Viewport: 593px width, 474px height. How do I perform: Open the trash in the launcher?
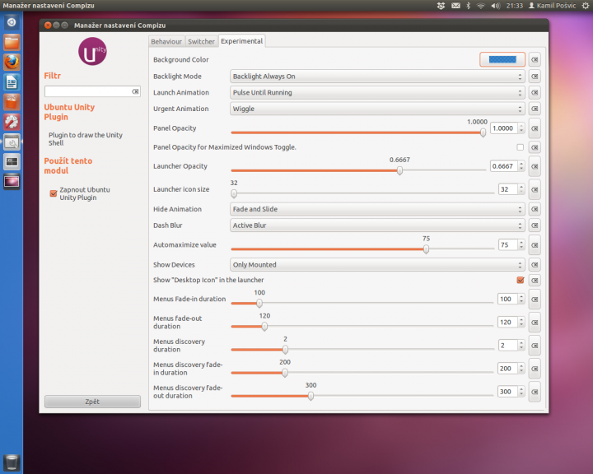pyautogui.click(x=12, y=462)
